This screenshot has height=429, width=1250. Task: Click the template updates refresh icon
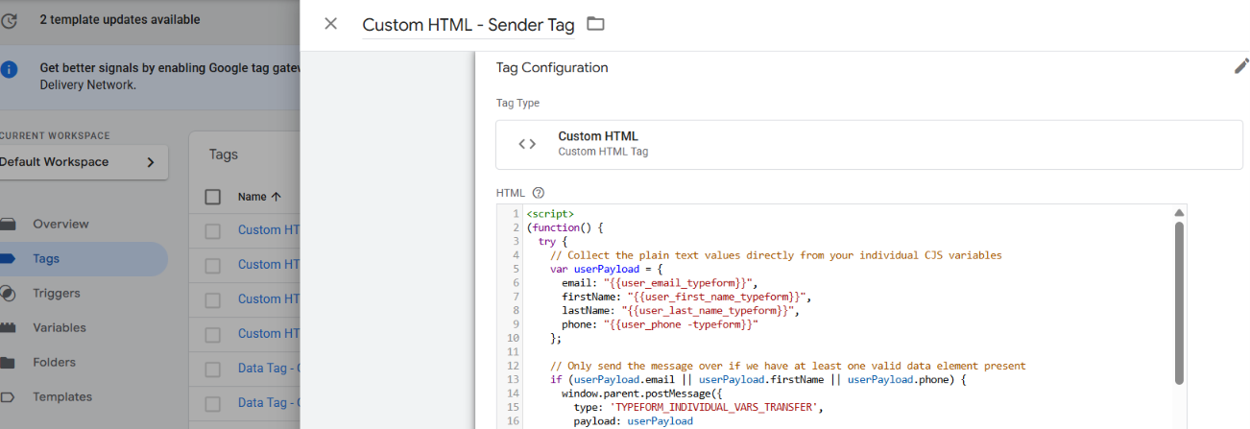pyautogui.click(x=9, y=19)
